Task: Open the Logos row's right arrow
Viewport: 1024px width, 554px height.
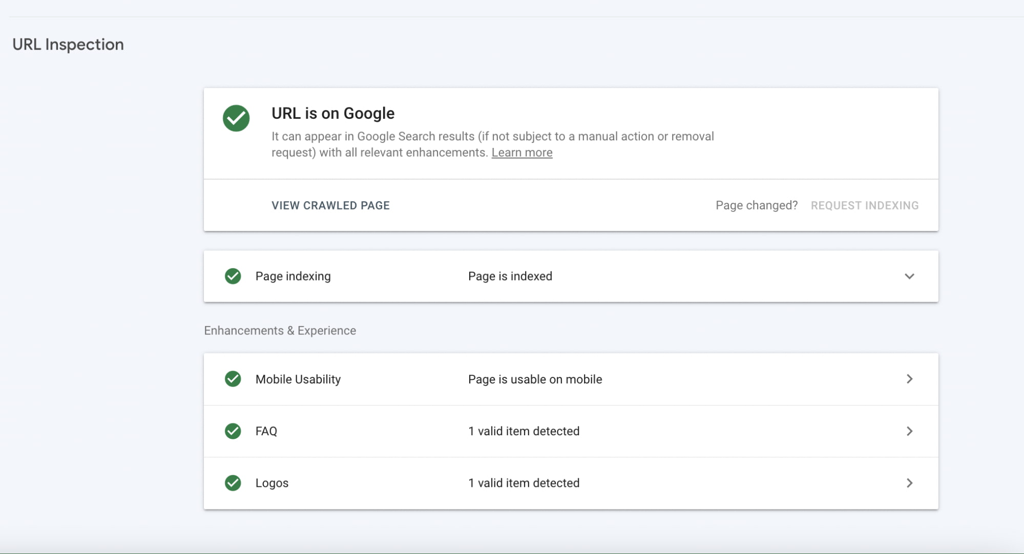Action: (x=910, y=483)
